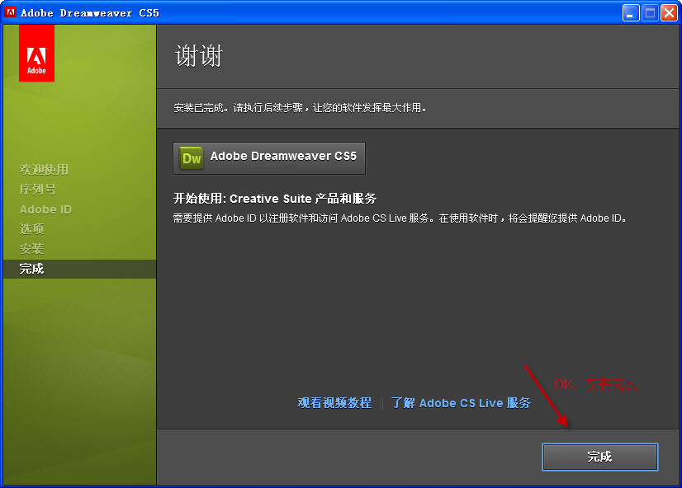
Task: Open the 观看视频教程 link
Action: [334, 403]
